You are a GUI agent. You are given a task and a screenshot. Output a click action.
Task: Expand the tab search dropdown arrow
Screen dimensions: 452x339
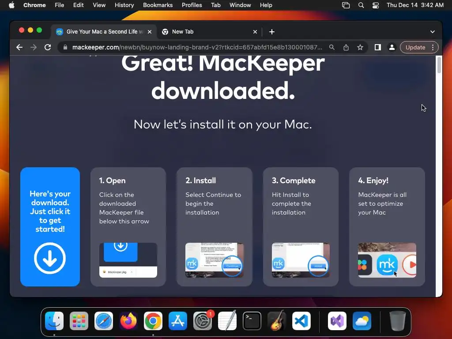(433, 32)
